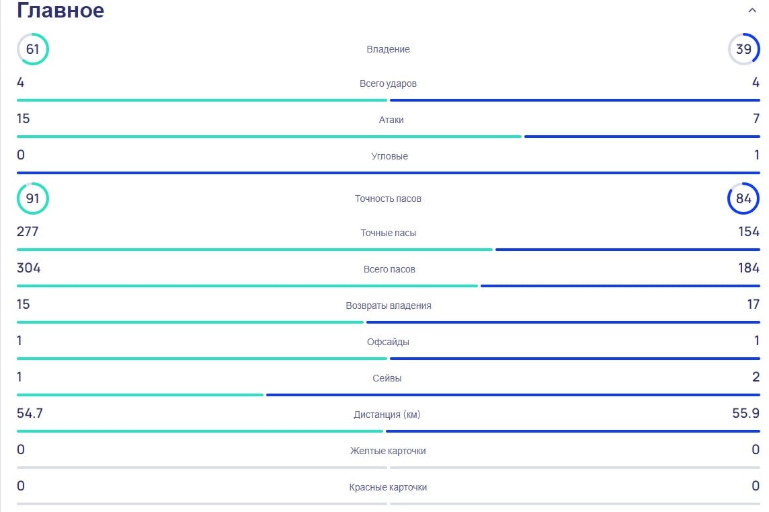769x512 pixels.
Task: Click the right possession circle showing 39
Action: (x=743, y=49)
